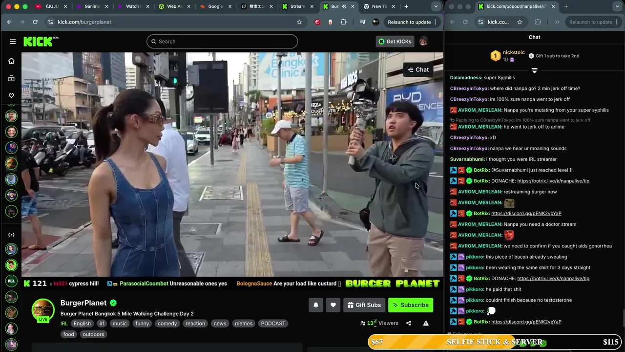Click the BurgerPlanet channel avatar
This screenshot has height=352, width=625.
(43, 310)
